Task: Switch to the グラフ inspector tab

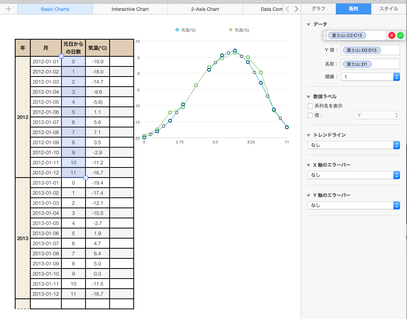Action: [x=318, y=9]
